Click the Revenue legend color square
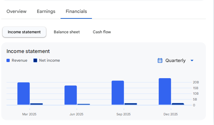The width and height of the screenshot is (214, 125). [x=8, y=60]
